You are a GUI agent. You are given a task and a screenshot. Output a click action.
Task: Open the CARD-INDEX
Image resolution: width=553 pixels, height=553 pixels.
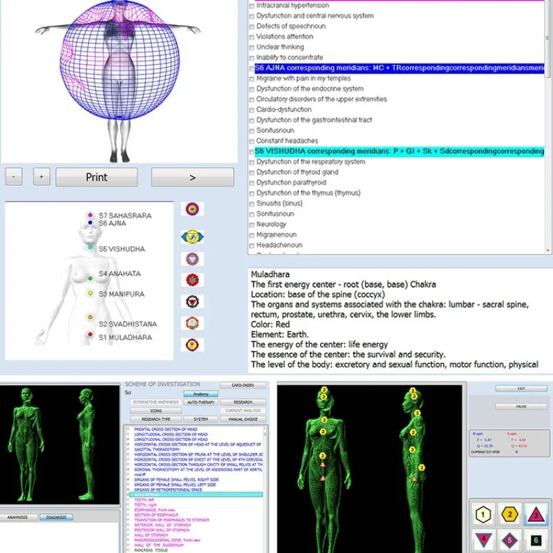click(243, 385)
